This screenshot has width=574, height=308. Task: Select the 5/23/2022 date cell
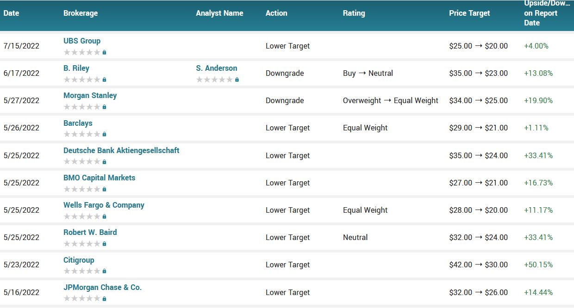tap(21, 265)
